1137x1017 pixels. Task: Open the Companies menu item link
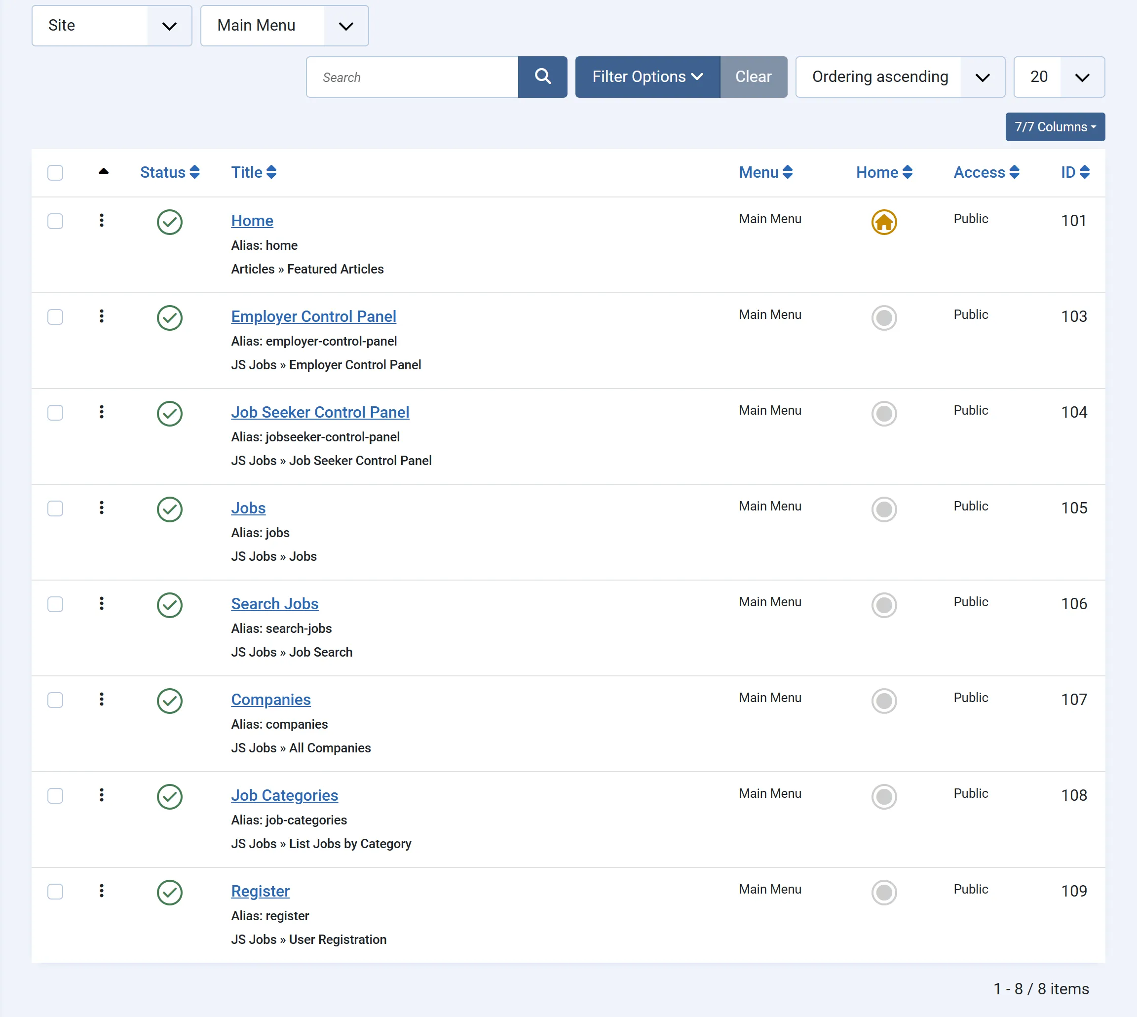point(271,699)
